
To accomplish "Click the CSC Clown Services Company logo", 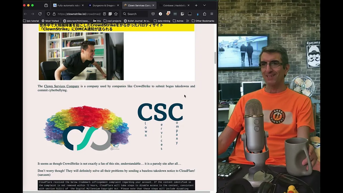I will click(x=160, y=127).
